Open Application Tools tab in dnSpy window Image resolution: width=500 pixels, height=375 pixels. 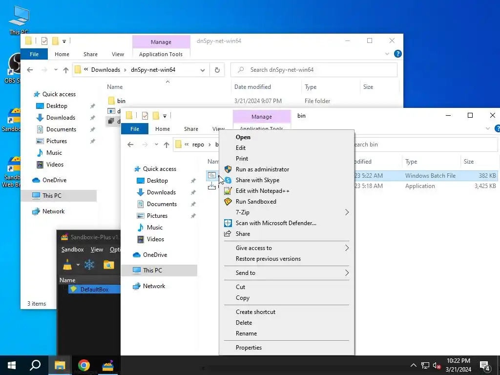[161, 54]
